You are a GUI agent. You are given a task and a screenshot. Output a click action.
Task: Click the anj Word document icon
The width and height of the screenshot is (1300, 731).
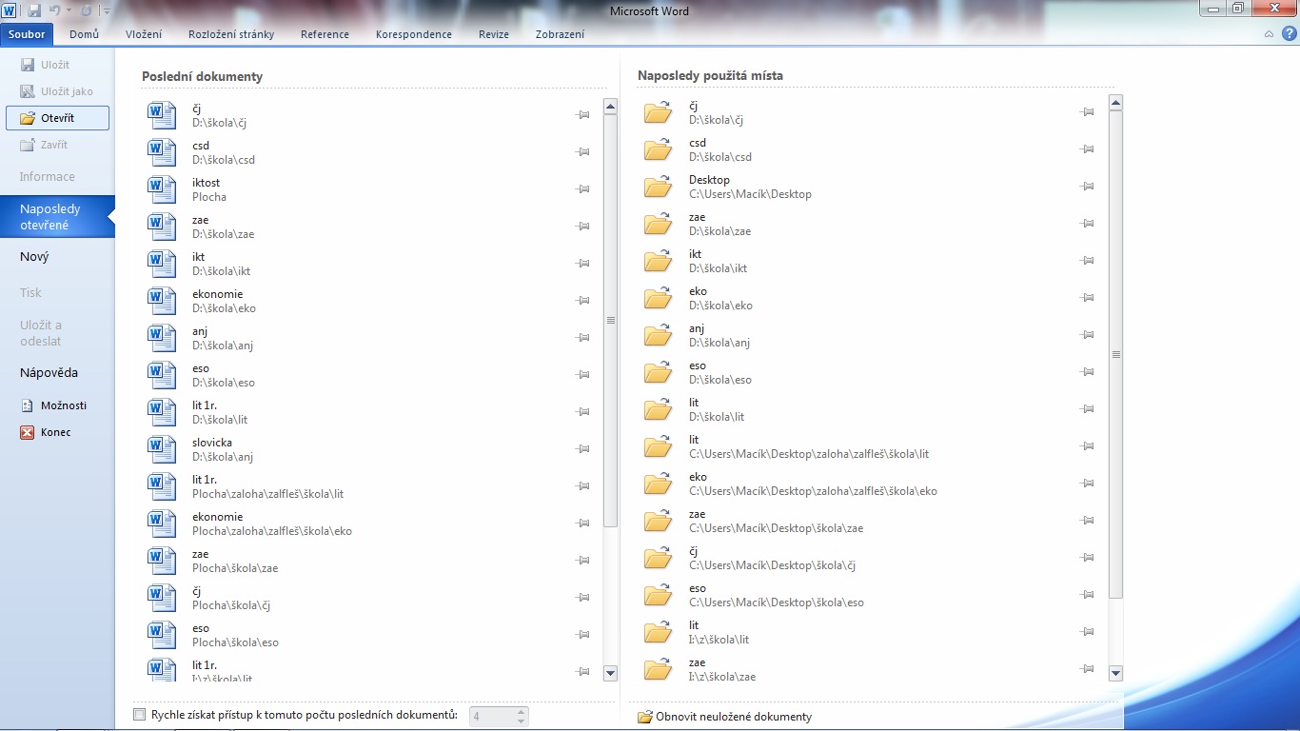162,338
